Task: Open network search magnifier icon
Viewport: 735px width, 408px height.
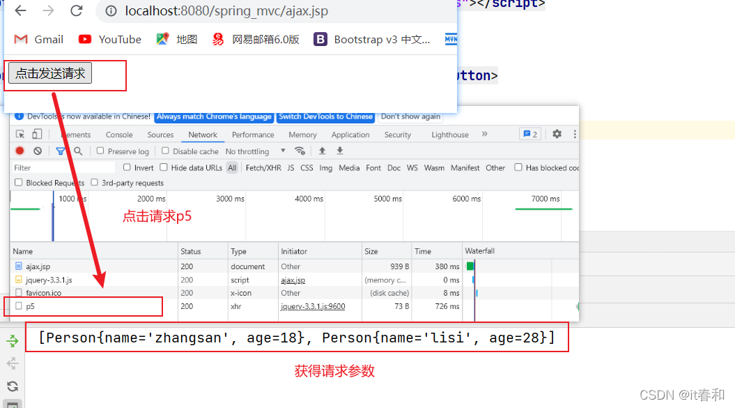Action: coord(78,151)
